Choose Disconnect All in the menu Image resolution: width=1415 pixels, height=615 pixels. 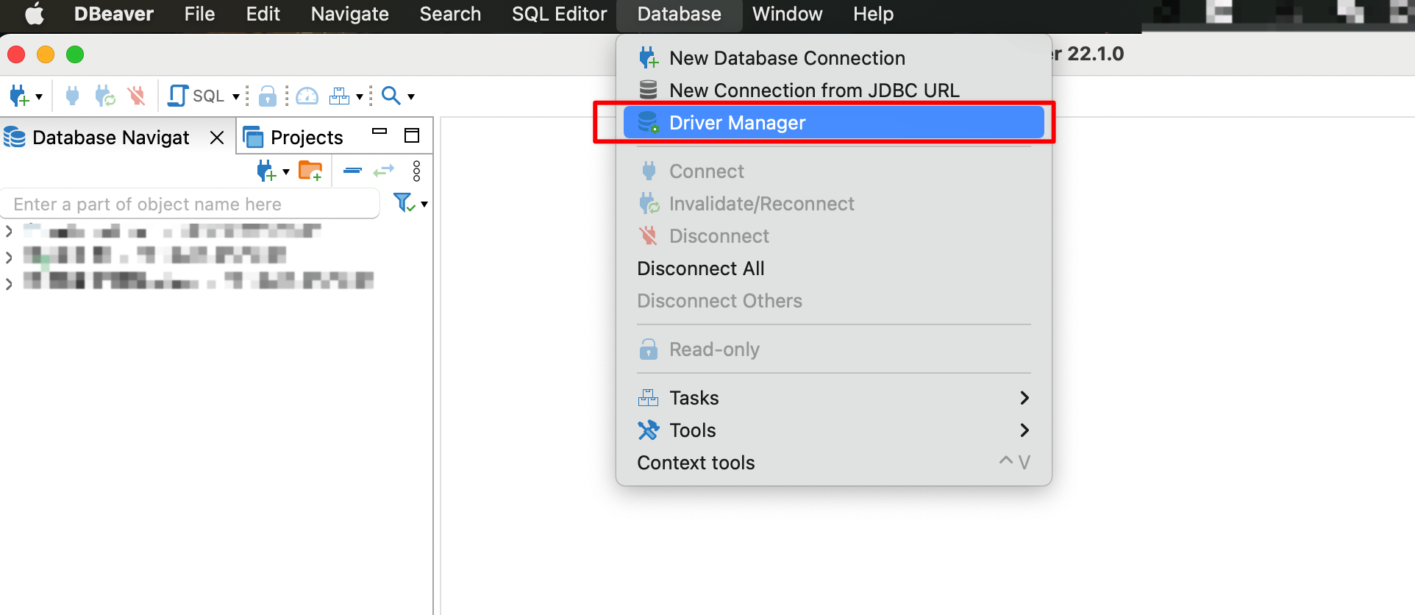[833, 269]
